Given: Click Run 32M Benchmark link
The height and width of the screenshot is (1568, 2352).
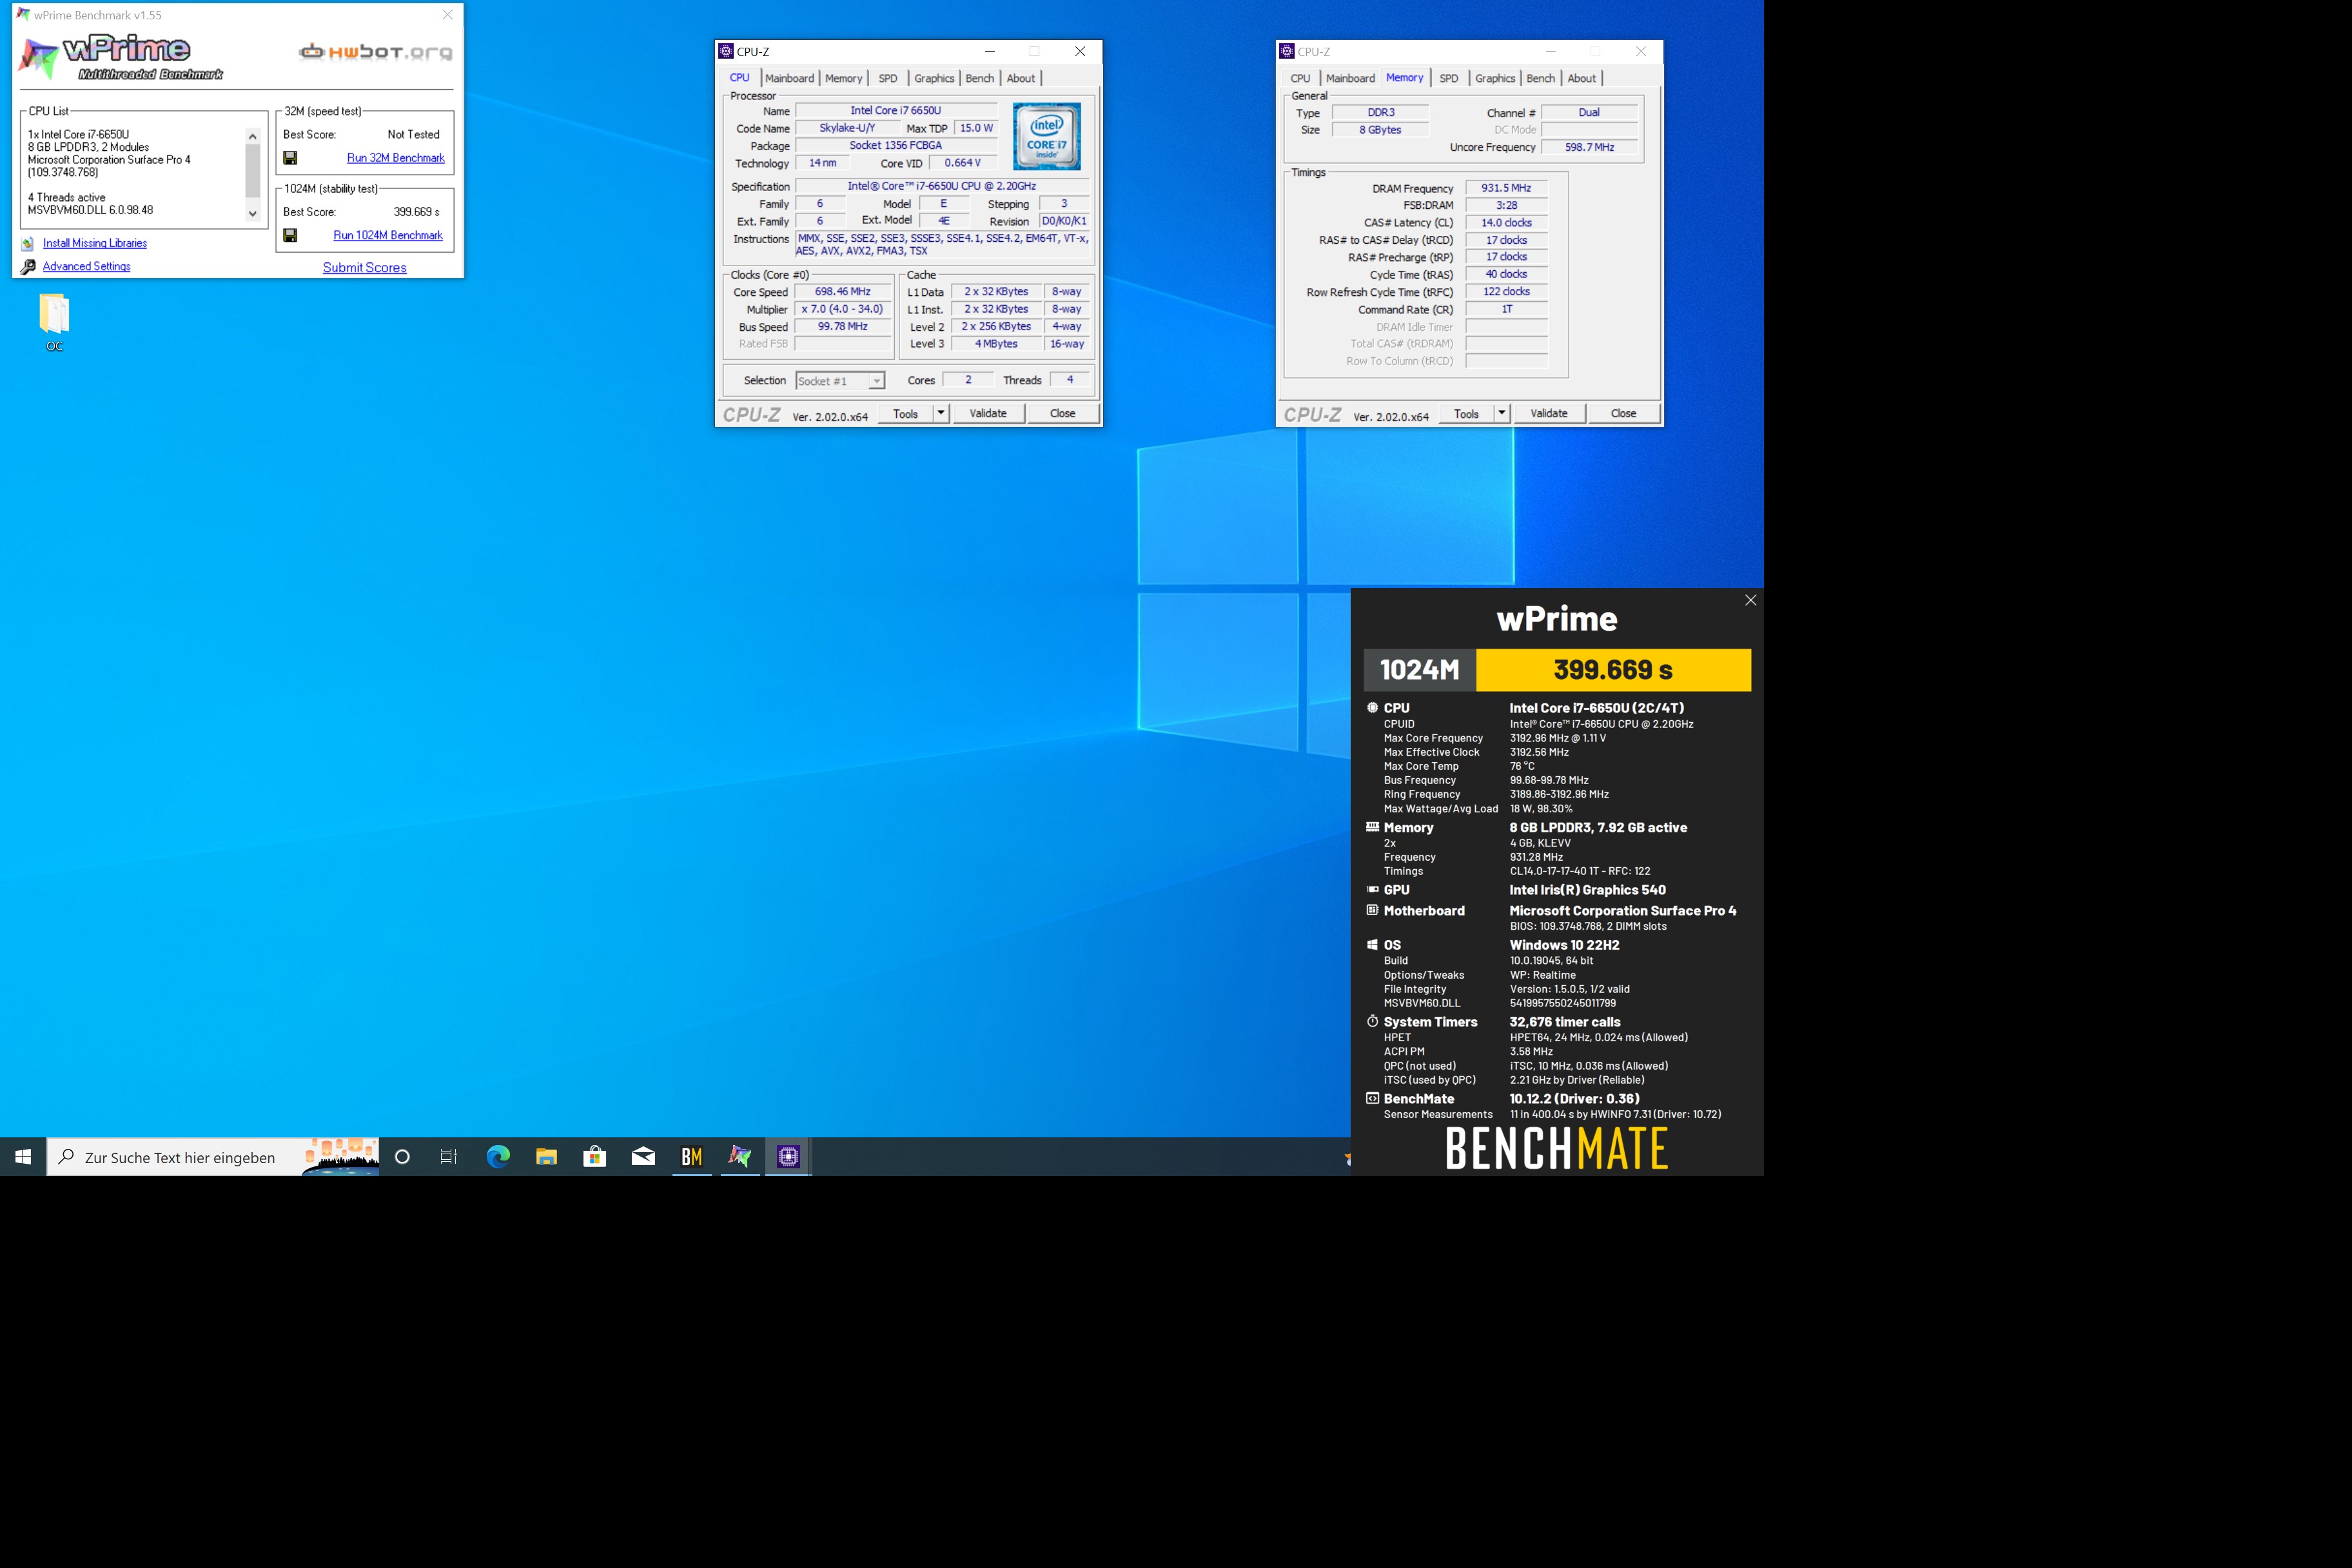Looking at the screenshot, I should pos(395,158).
